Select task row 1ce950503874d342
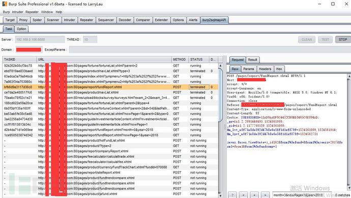 (110, 135)
